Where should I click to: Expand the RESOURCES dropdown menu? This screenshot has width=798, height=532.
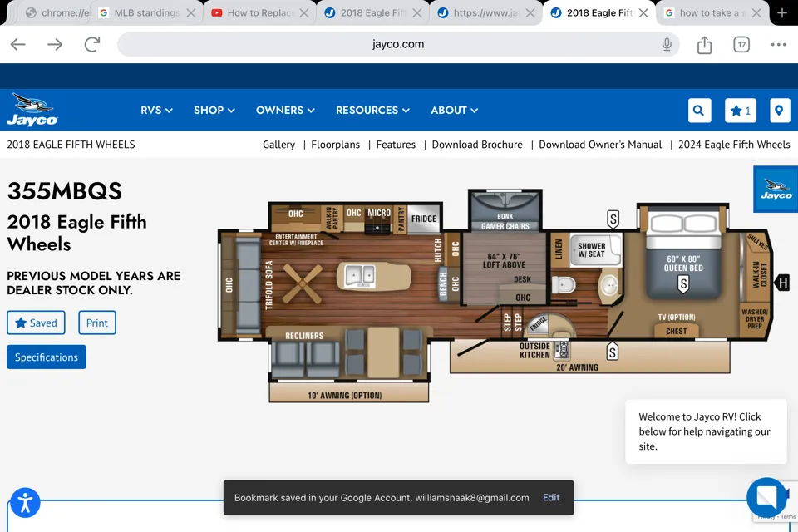[372, 111]
